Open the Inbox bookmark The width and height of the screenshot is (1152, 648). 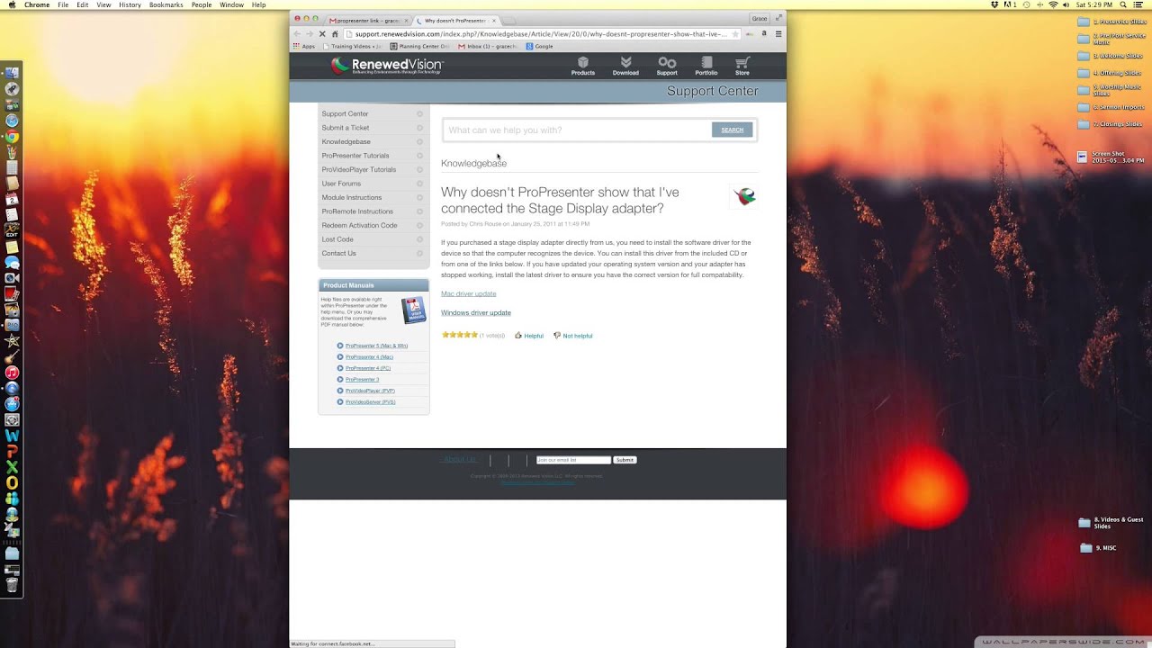[488, 46]
